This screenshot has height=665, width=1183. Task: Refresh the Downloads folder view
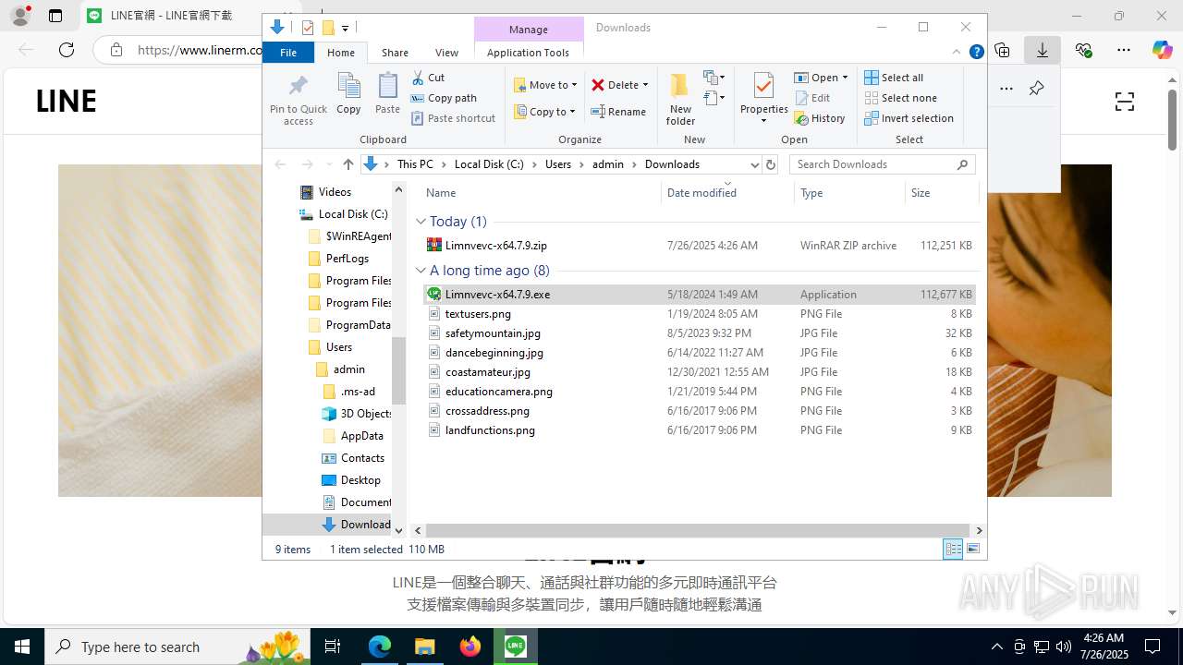tap(771, 164)
